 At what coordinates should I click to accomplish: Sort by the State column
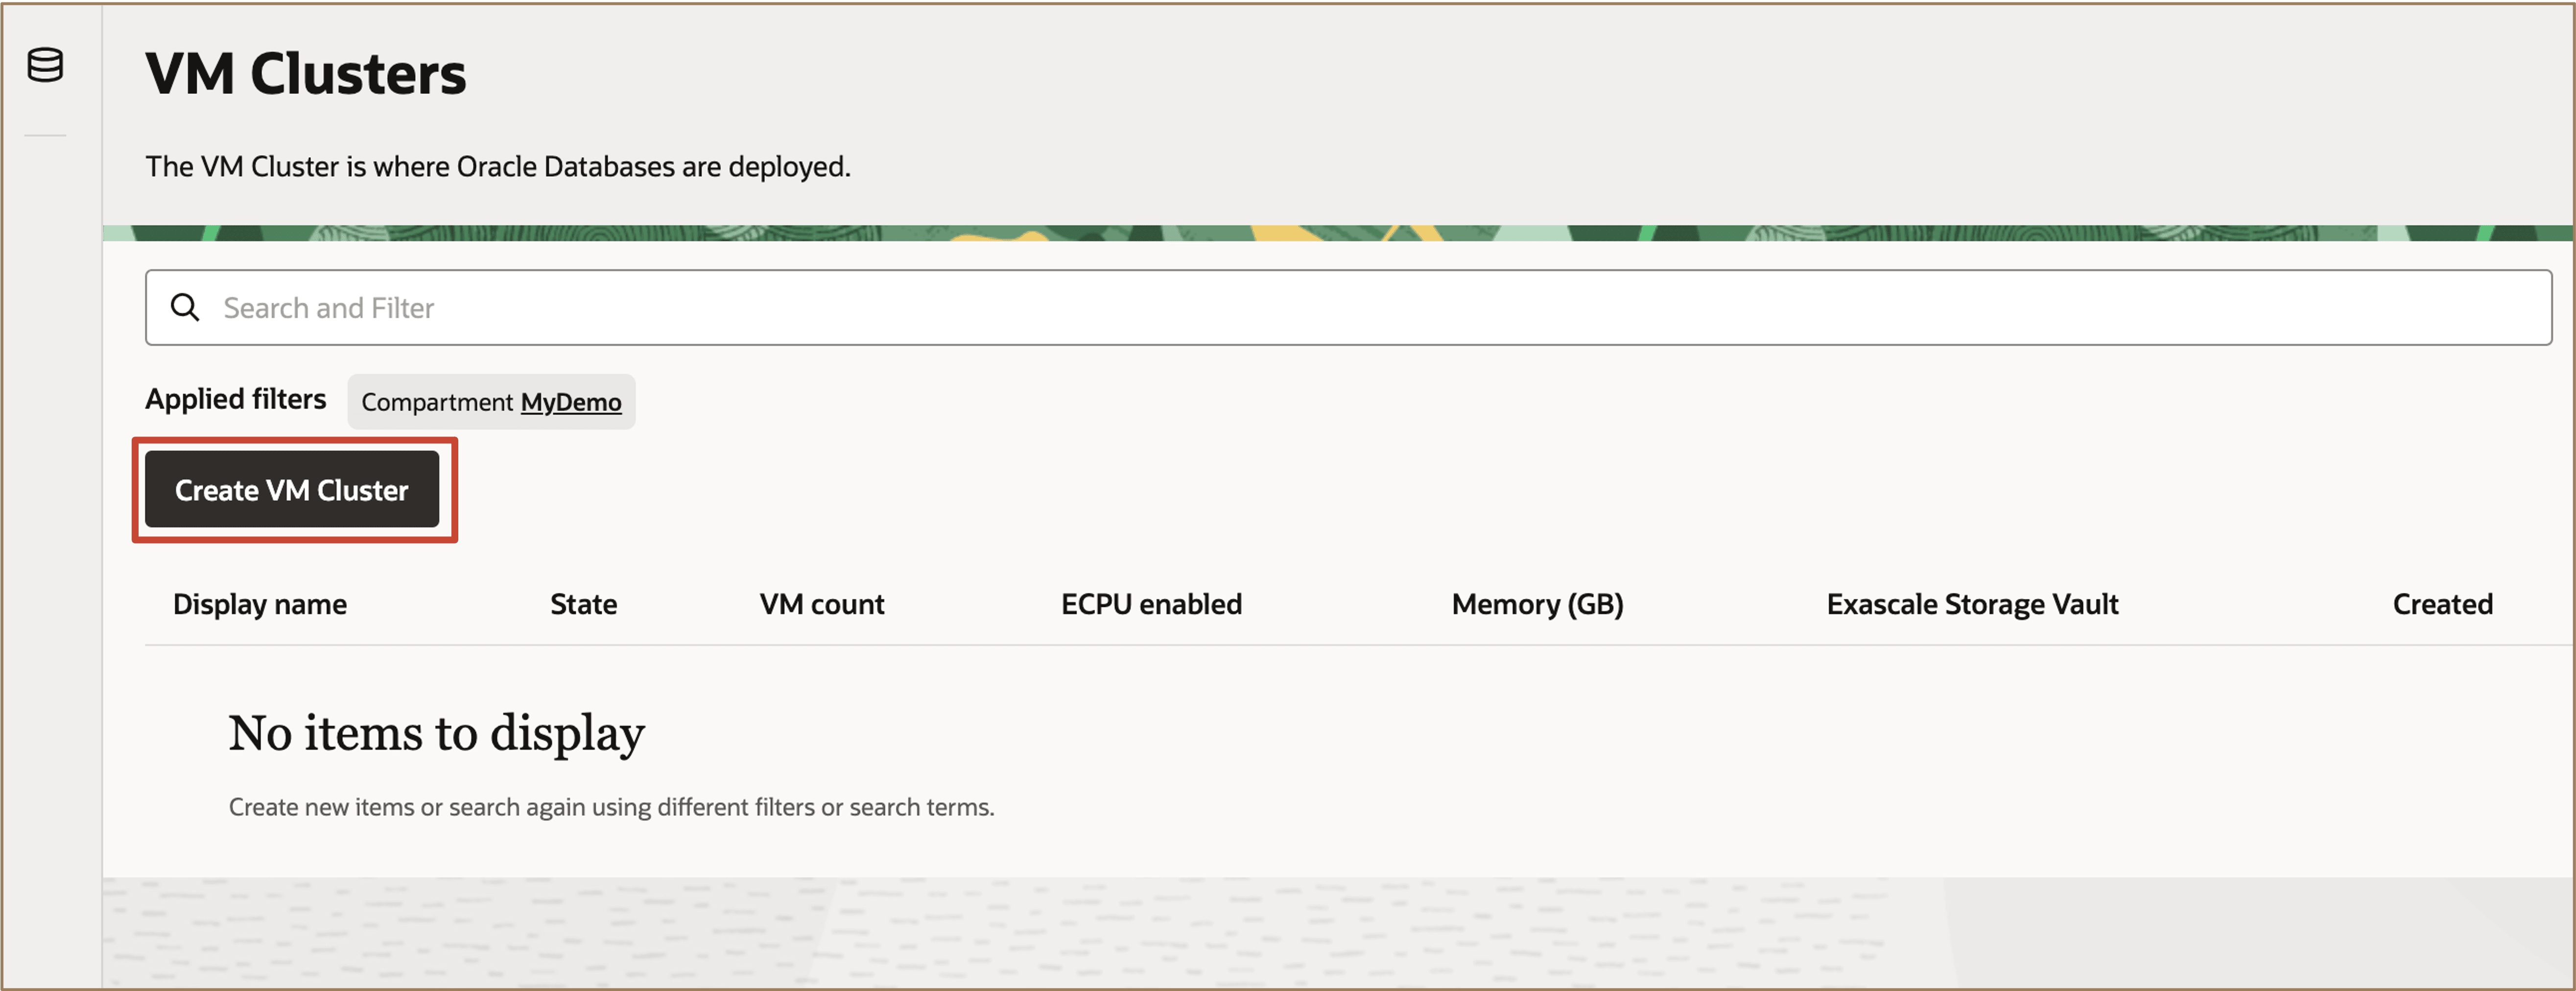(583, 603)
